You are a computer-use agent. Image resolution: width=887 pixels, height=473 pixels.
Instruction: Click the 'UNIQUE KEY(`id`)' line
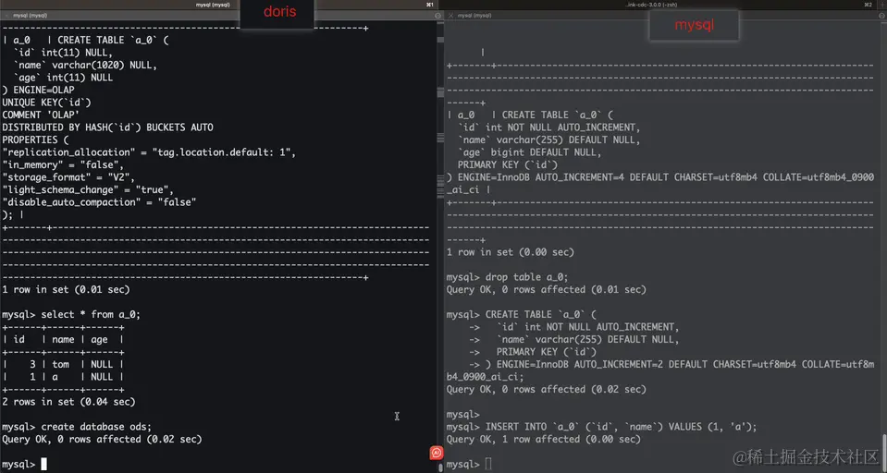46,103
